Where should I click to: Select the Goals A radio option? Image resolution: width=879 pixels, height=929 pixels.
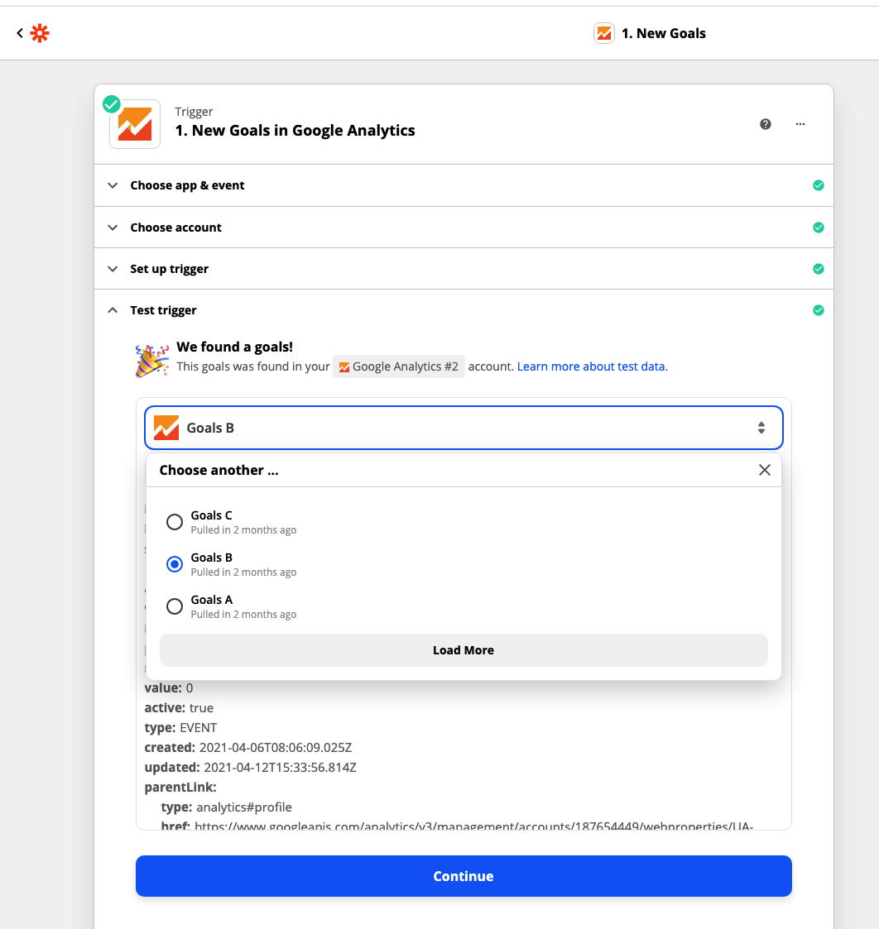175,606
